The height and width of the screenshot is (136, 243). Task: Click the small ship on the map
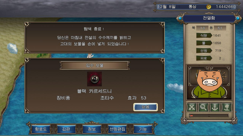coord(90,56)
